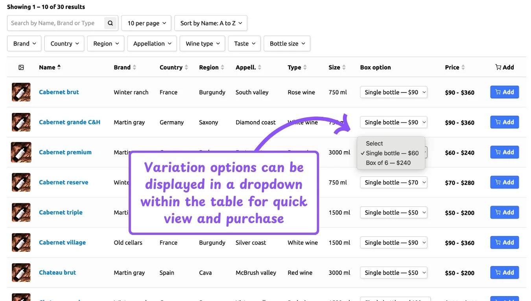Sort by Country column arrows

(x=186, y=67)
